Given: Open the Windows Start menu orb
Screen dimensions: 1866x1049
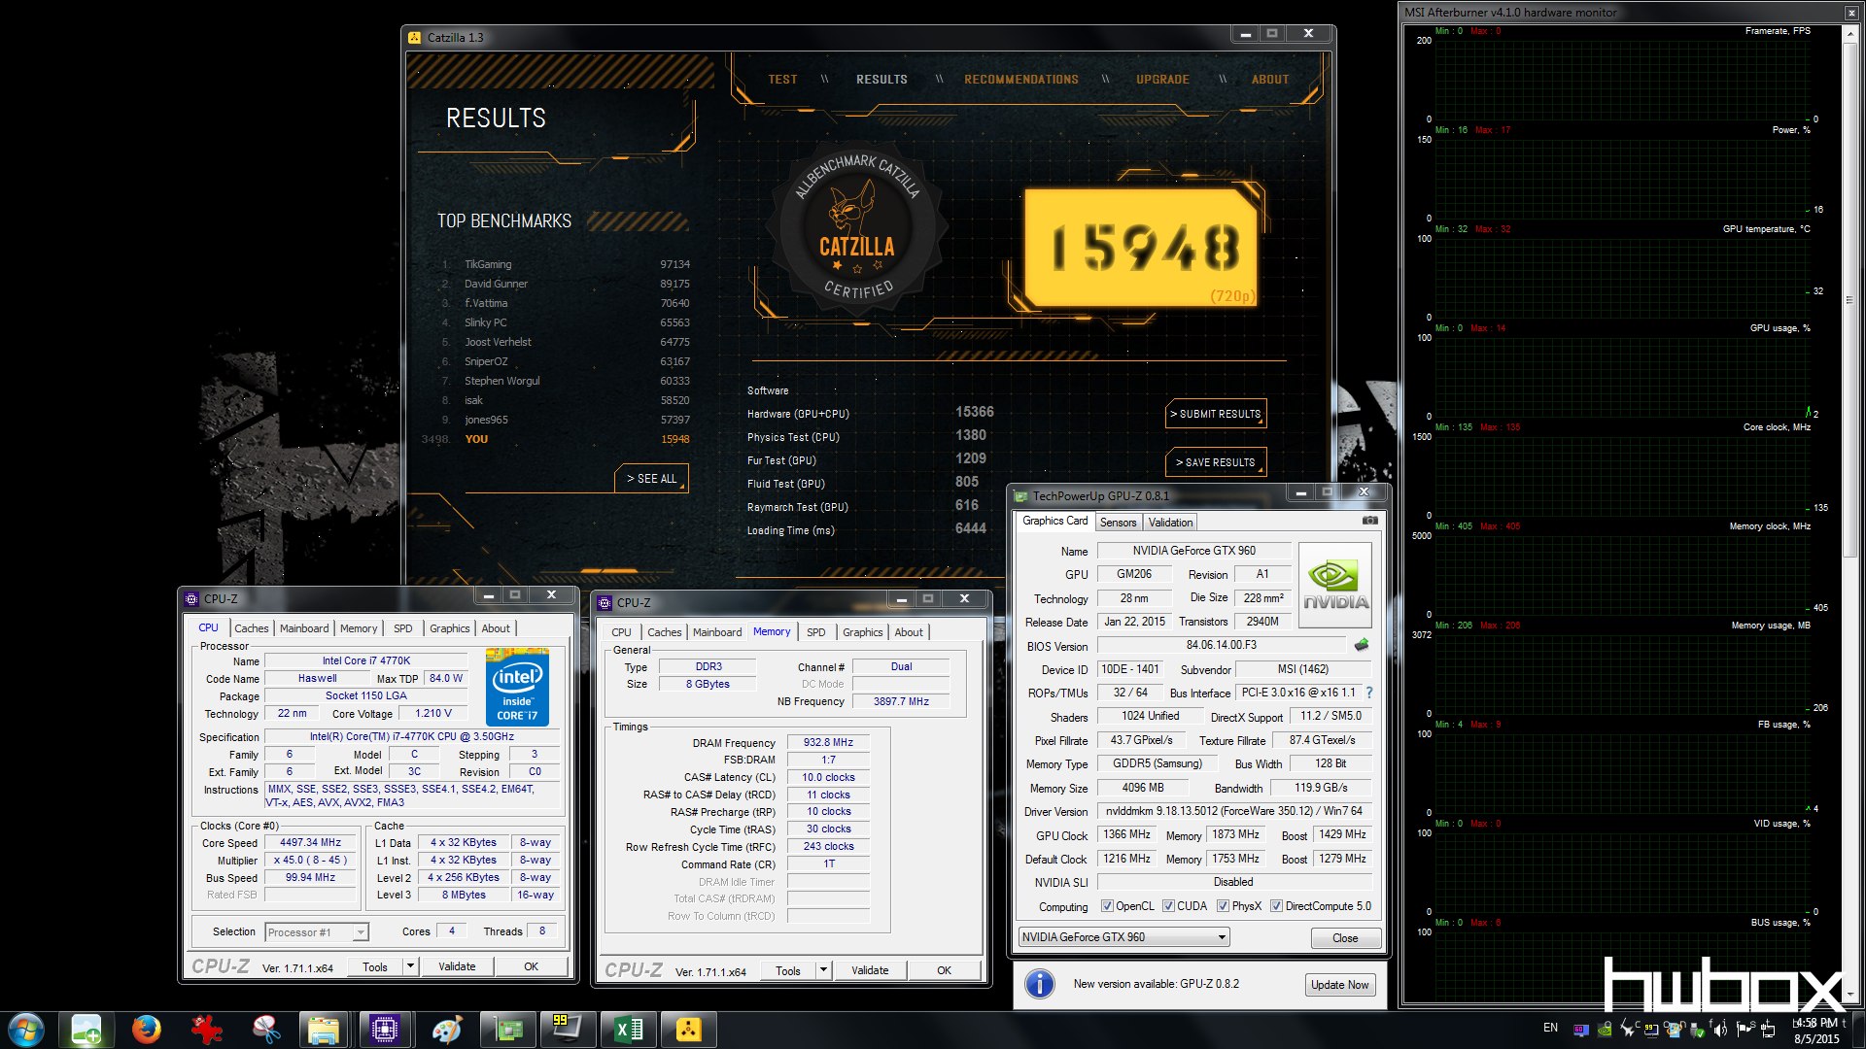Looking at the screenshot, I should [x=25, y=1030].
